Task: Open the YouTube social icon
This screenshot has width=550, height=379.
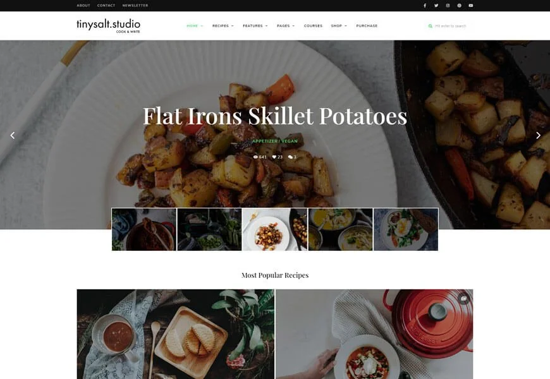Action: pyautogui.click(x=471, y=6)
